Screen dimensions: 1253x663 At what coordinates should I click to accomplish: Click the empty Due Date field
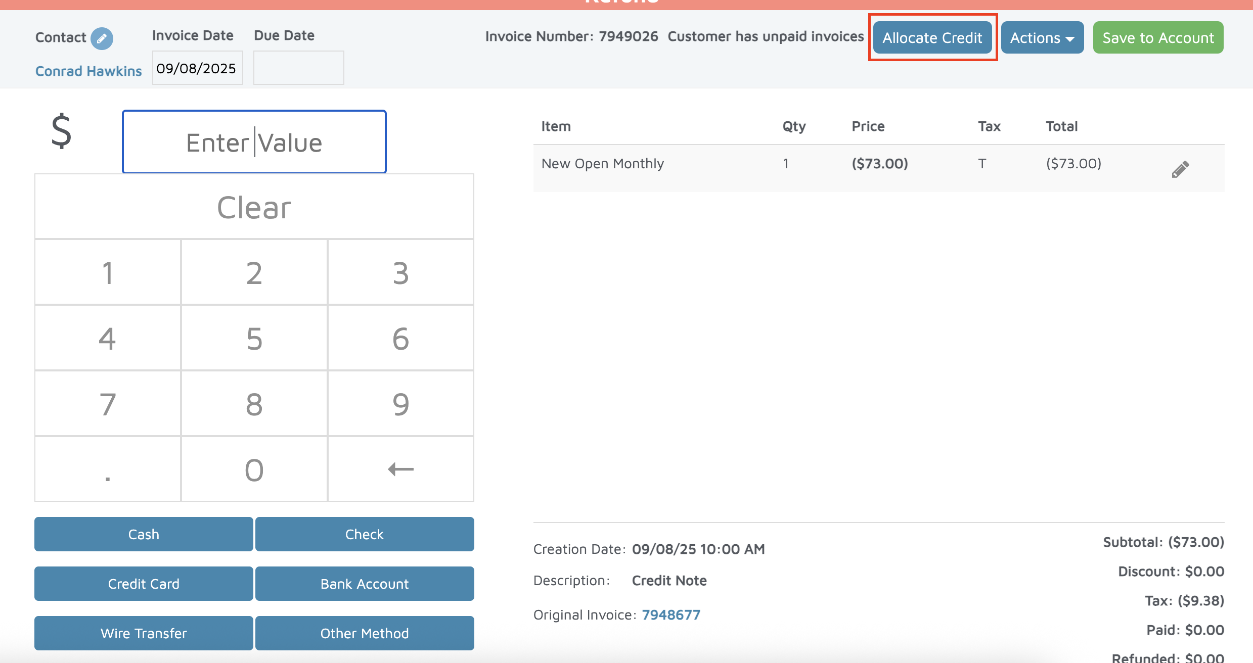(298, 68)
